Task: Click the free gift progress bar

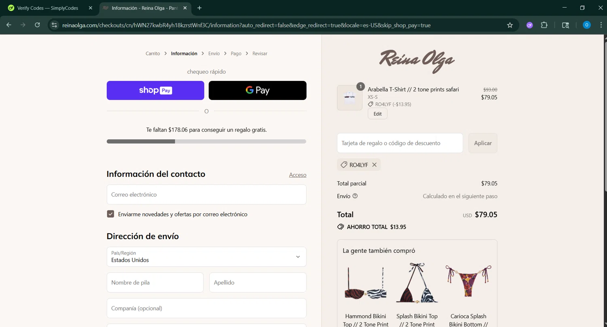Action: [206, 142]
